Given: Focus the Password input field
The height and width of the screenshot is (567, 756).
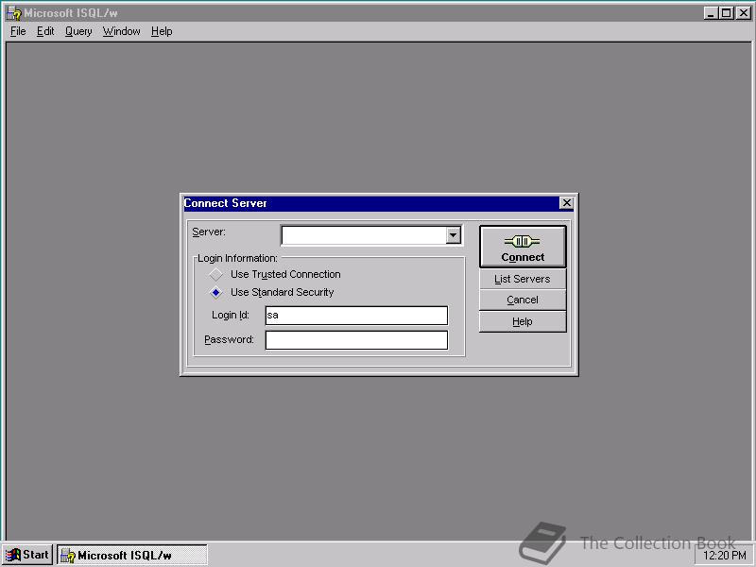Looking at the screenshot, I should pos(356,340).
